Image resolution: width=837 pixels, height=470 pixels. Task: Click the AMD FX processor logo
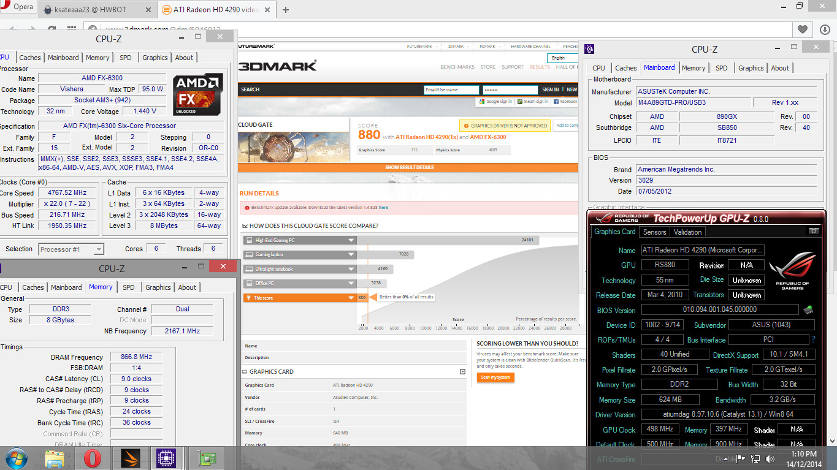pyautogui.click(x=198, y=95)
